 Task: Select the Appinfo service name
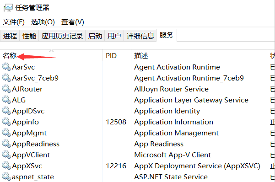coord(25,122)
